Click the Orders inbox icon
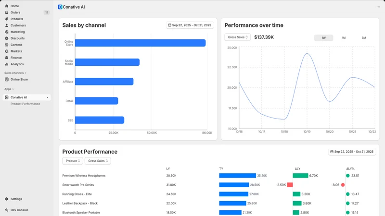This screenshot has width=385, height=216. coord(7,12)
